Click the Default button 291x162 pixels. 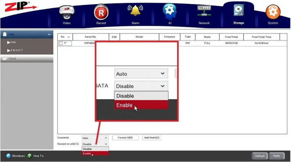click(260, 156)
